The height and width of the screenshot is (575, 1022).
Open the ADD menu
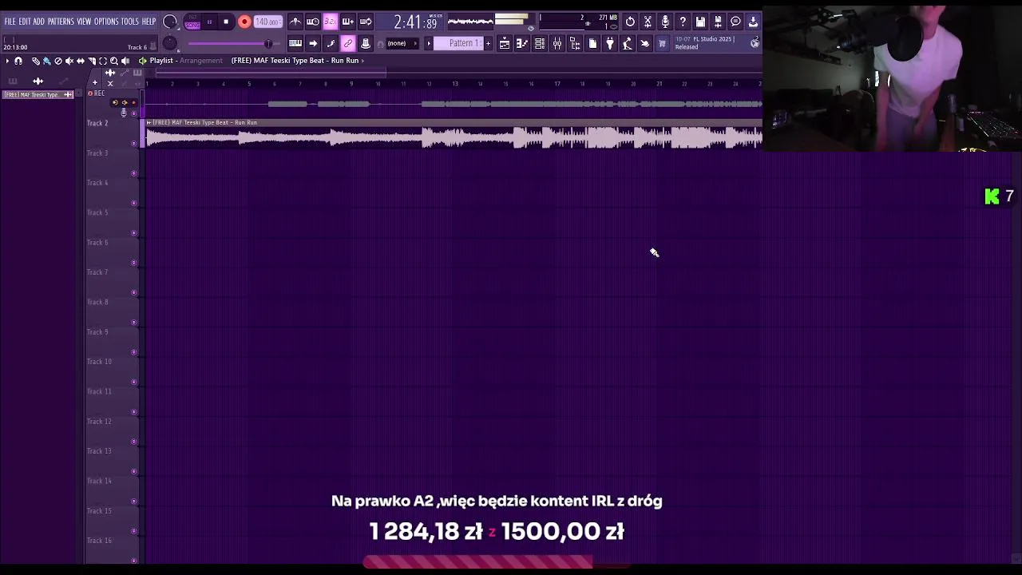pyautogui.click(x=39, y=22)
